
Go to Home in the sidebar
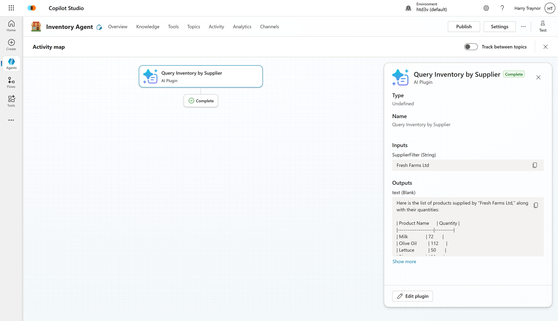pyautogui.click(x=11, y=26)
